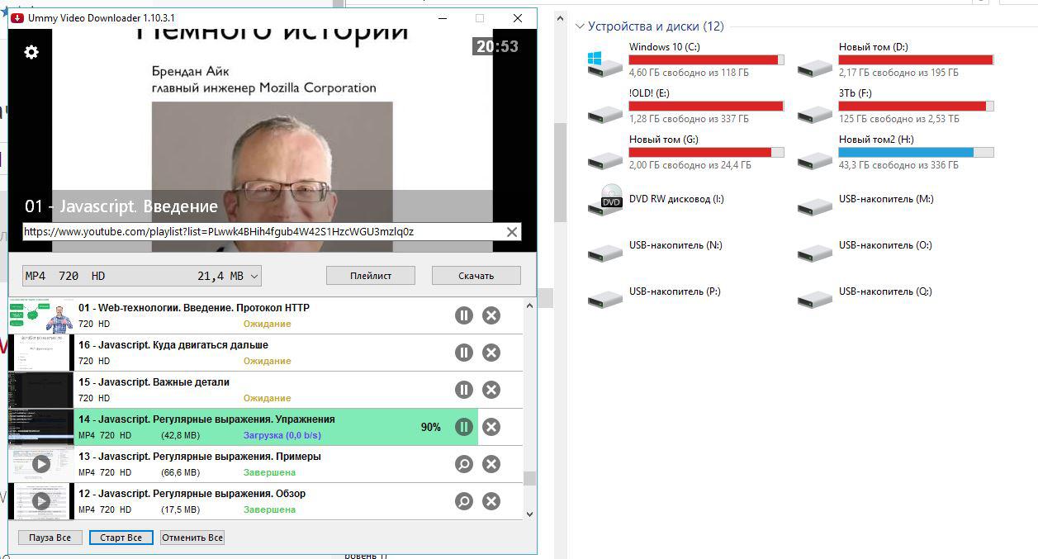Image resolution: width=1038 pixels, height=559 pixels.
Task: Click the Старт Все button
Action: [x=121, y=538]
